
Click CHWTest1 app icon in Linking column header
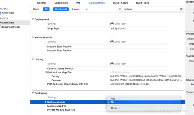[x=112, y=64]
